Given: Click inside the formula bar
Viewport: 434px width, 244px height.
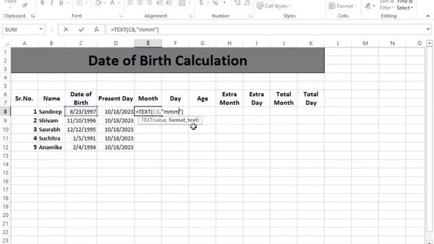Looking at the screenshot, I should point(266,29).
